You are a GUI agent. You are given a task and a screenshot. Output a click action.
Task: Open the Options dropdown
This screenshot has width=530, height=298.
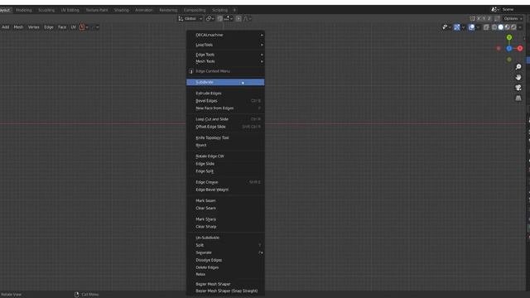click(x=513, y=18)
